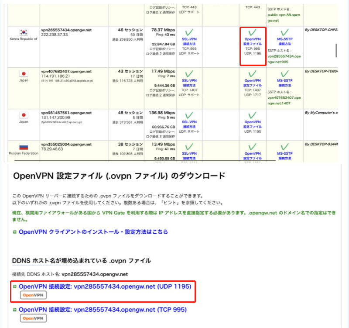This screenshot has height=328, width=349.
Task: Click SSL-VPN checkmark in vpn981457561 row
Action: tap(189, 115)
